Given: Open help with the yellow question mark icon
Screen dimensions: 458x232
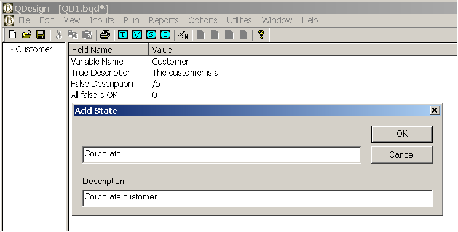Looking at the screenshot, I should click(x=261, y=35).
